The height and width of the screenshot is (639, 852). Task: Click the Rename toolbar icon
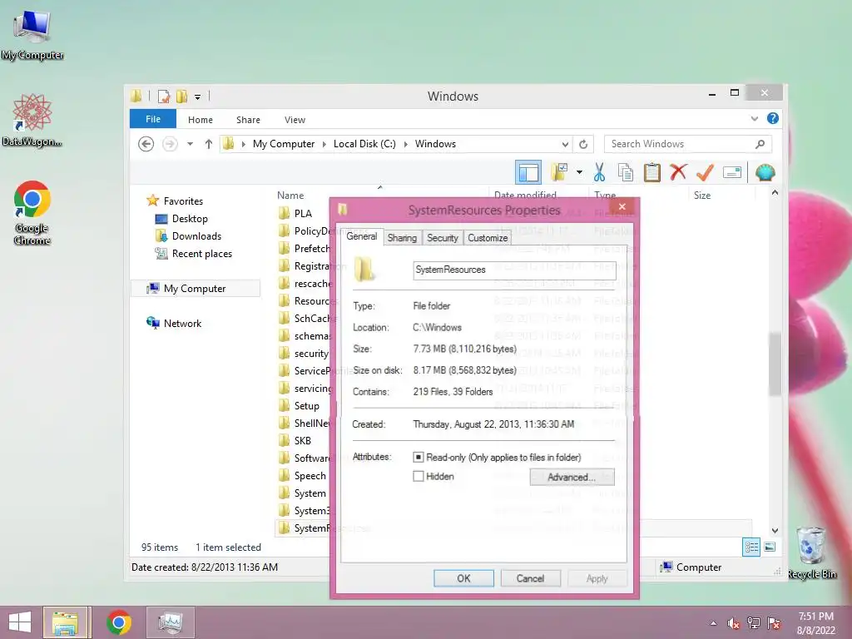(732, 173)
